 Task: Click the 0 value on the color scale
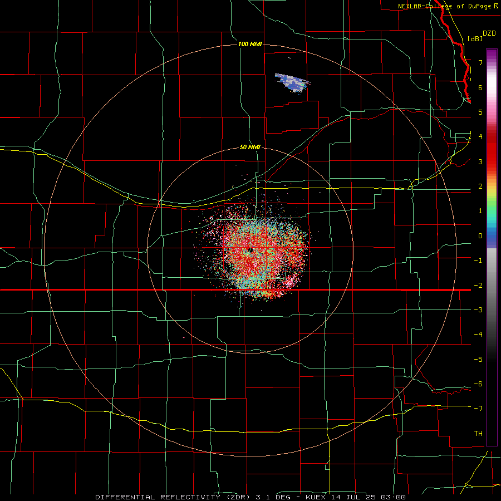click(480, 236)
